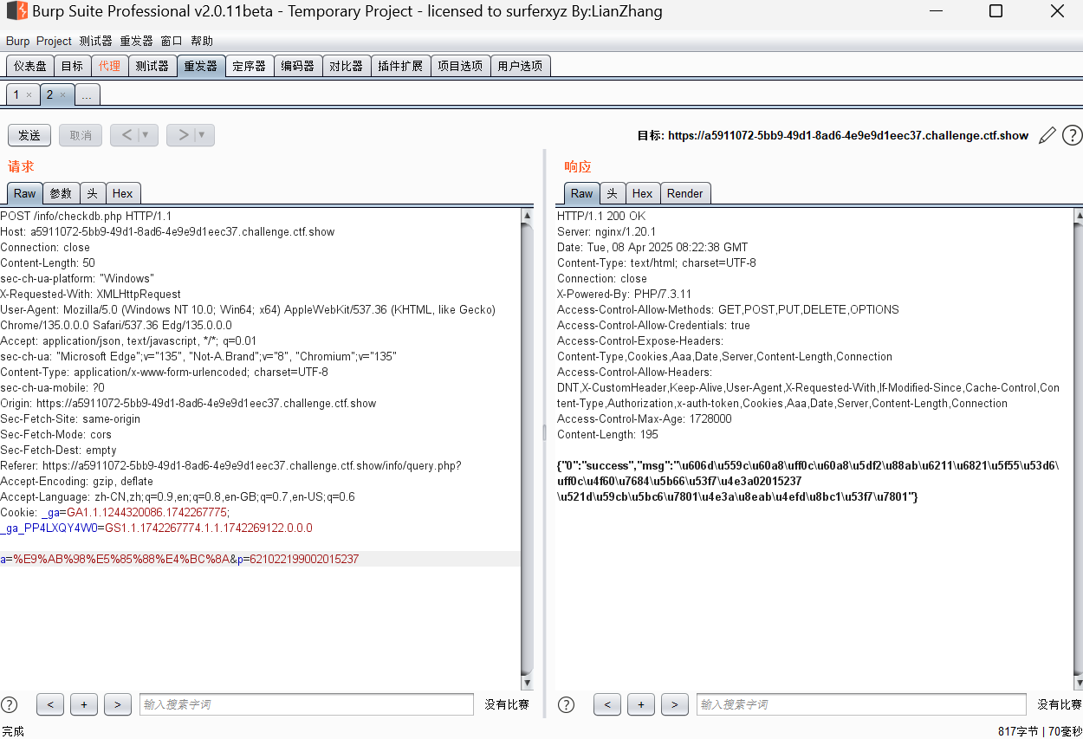Switch to the 用户选项 tab
This screenshot has height=739, width=1083.
pos(520,66)
